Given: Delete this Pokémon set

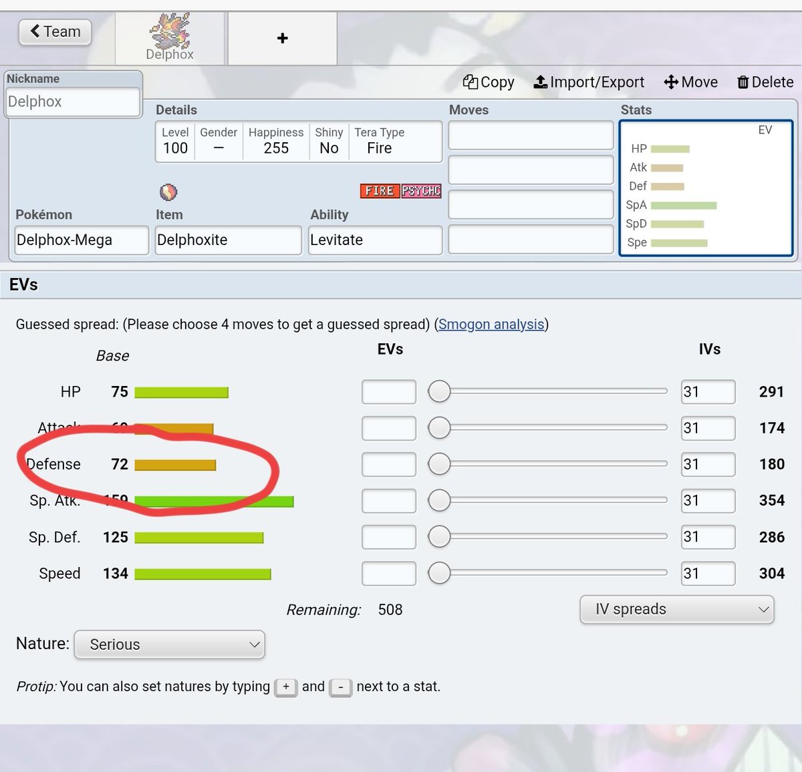Looking at the screenshot, I should coord(765,82).
